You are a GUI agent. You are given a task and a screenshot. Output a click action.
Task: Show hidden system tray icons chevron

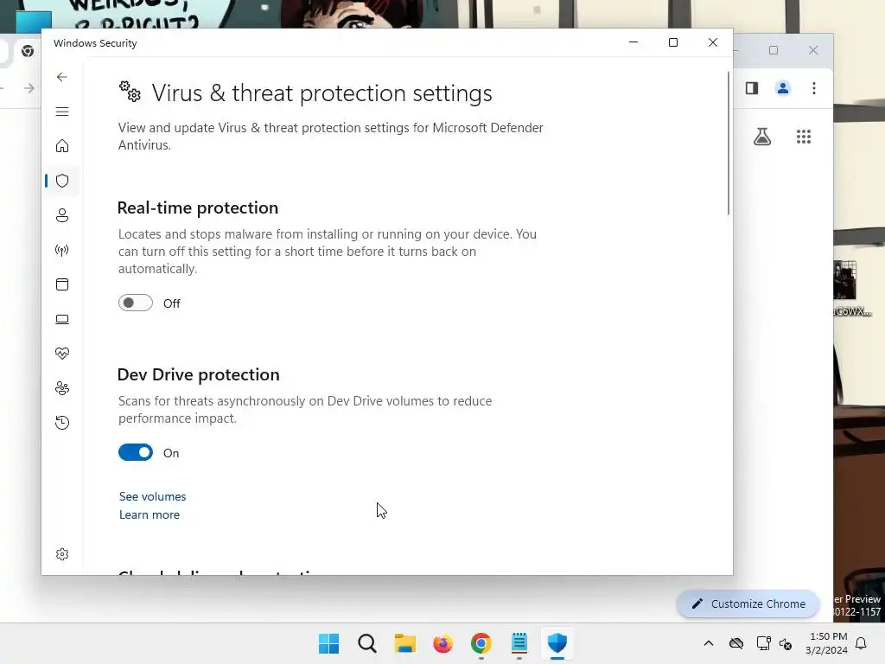[709, 643]
